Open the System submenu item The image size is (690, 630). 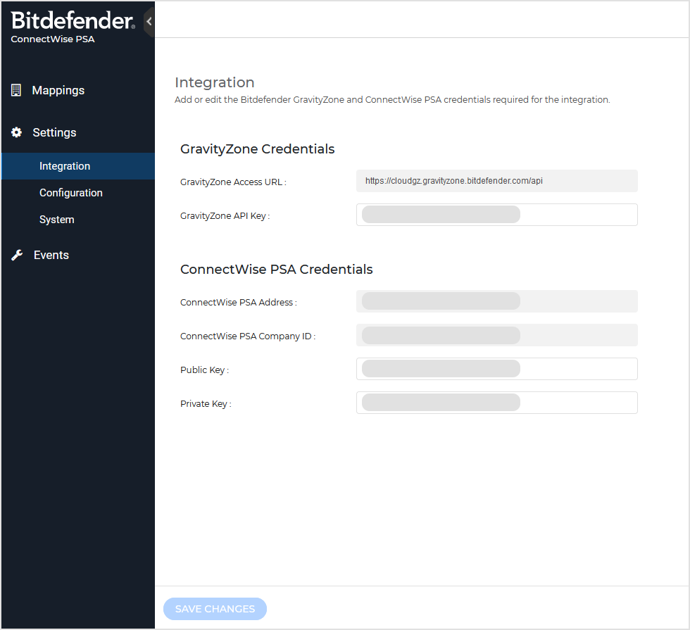(57, 220)
